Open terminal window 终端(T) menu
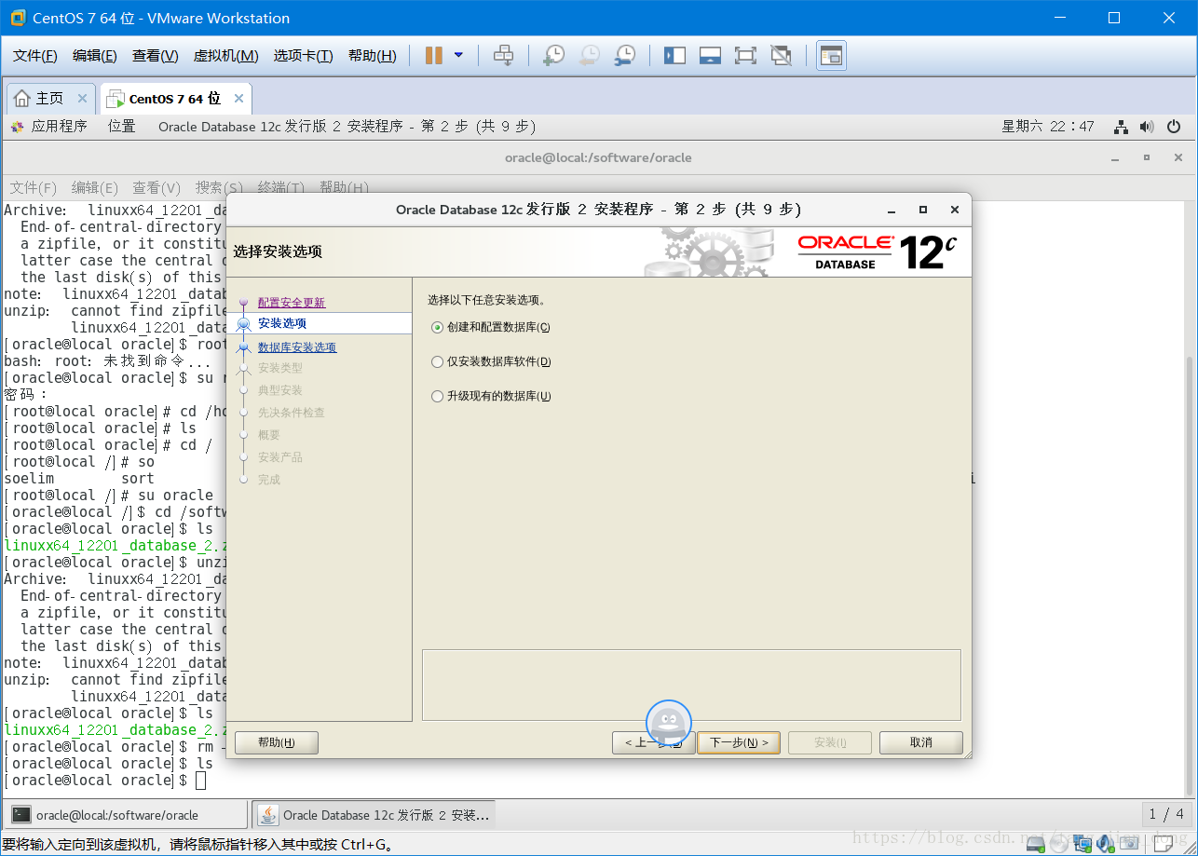This screenshot has width=1198, height=856. tap(280, 187)
